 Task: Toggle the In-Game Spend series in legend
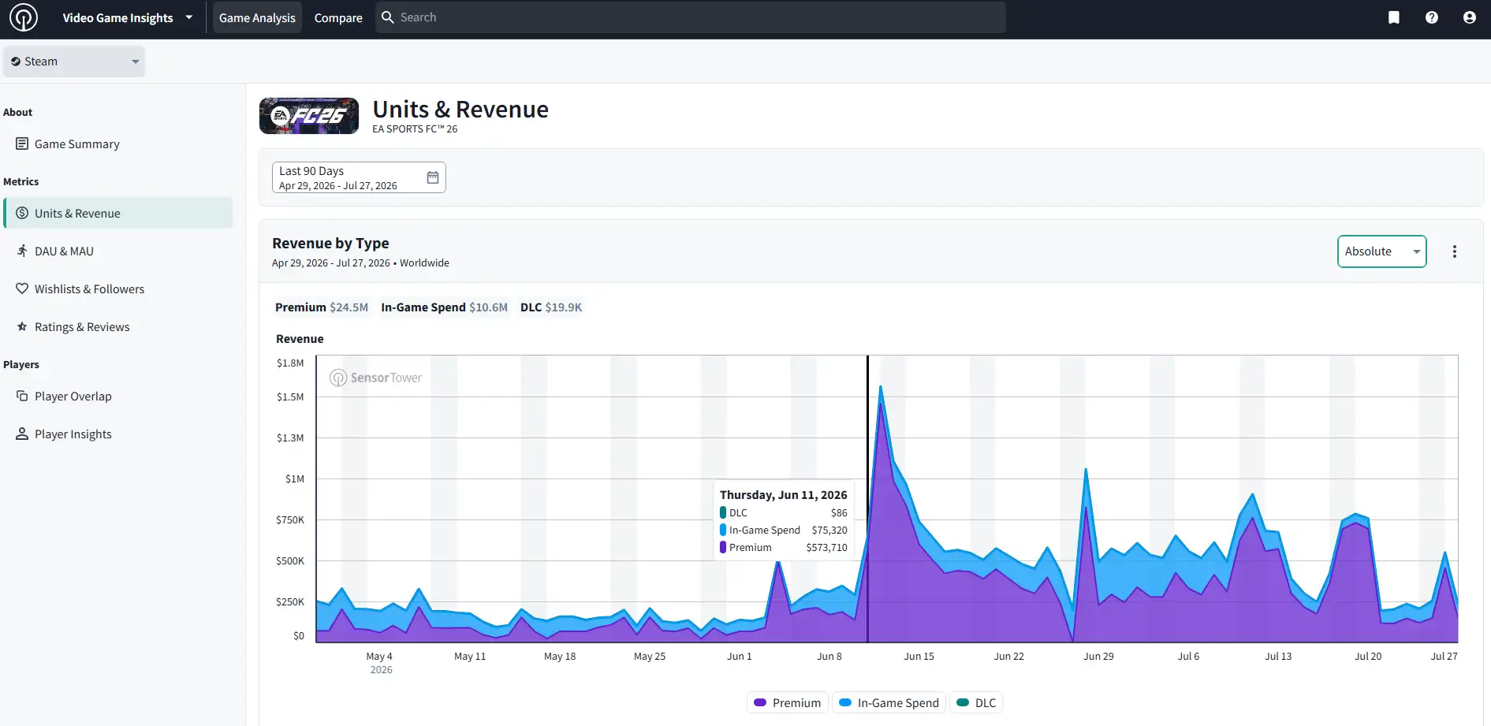coord(889,702)
